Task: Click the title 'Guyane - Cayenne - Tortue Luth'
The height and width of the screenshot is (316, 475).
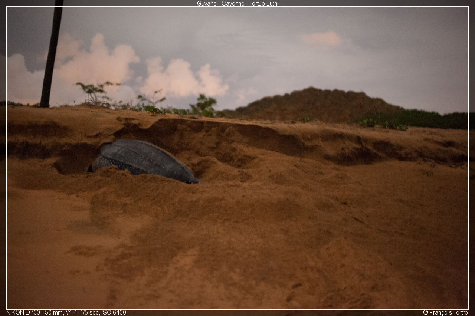Action: (x=237, y=3)
